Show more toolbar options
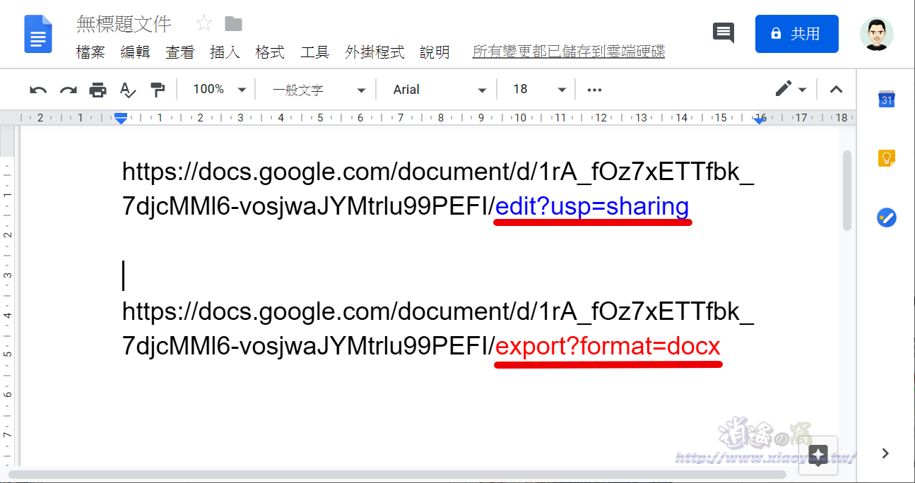This screenshot has height=483, width=915. 594,90
